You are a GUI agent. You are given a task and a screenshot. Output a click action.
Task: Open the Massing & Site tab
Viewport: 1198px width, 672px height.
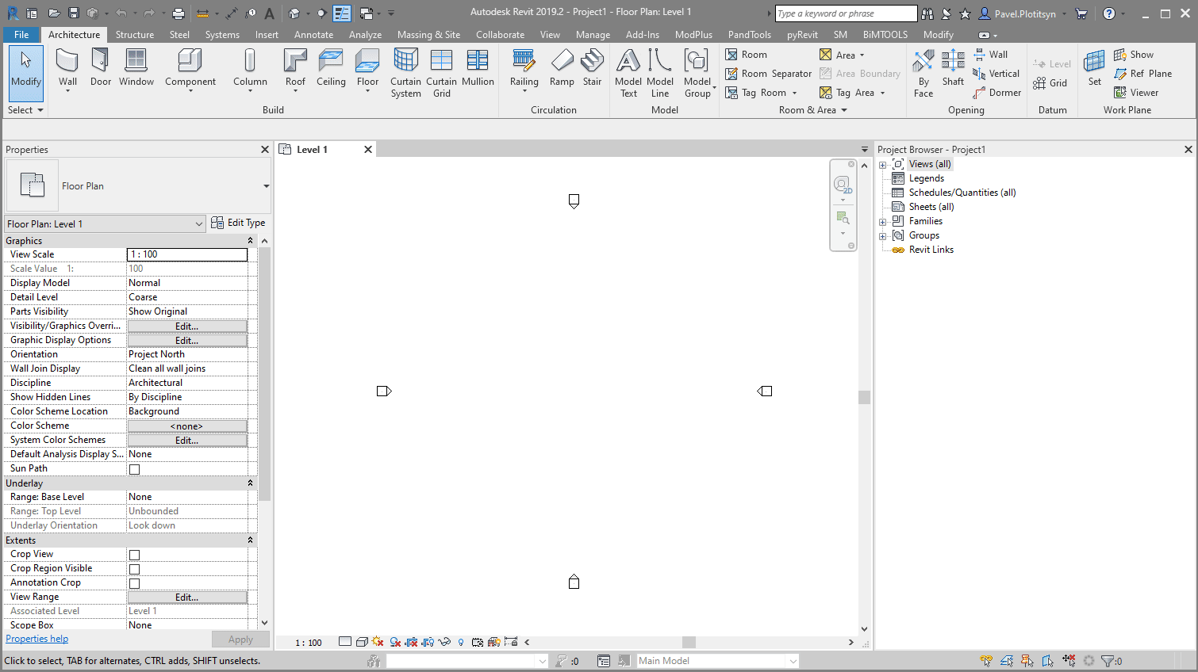(428, 34)
